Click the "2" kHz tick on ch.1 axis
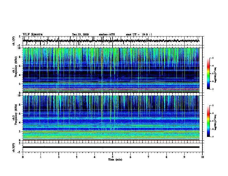The image size is (228, 176). 20,84
